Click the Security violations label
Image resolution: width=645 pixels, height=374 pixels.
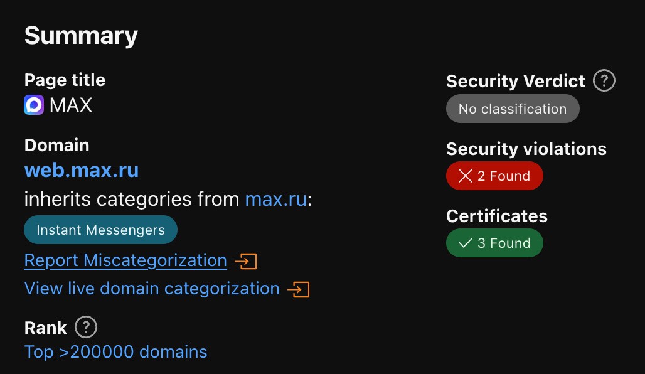(x=526, y=149)
